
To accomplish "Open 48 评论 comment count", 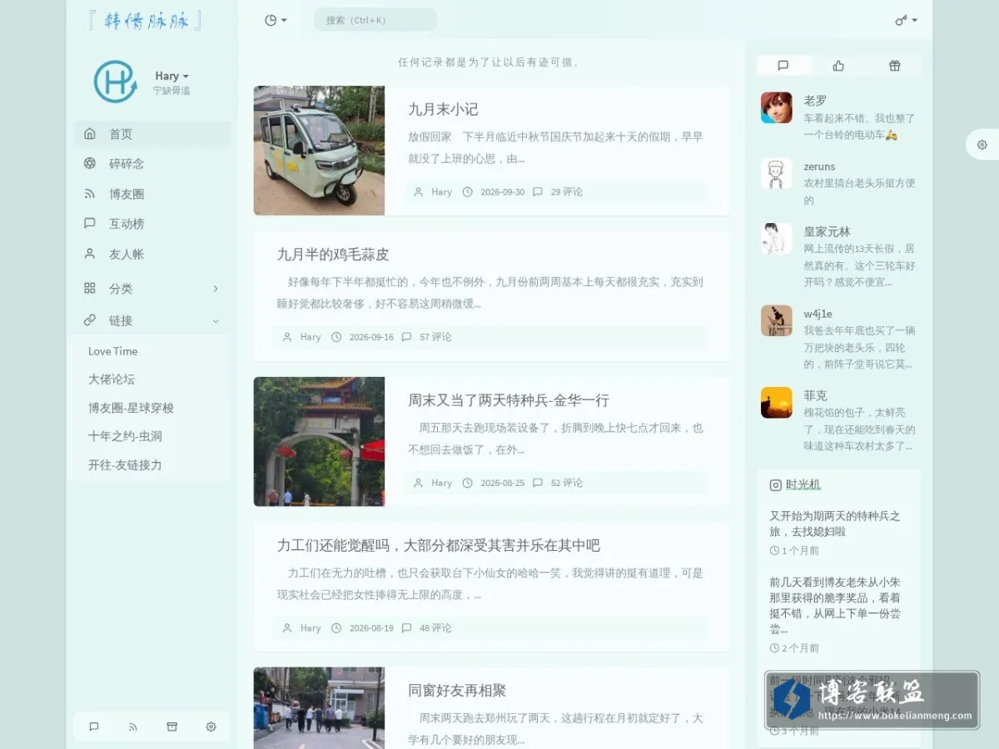I will pos(435,628).
